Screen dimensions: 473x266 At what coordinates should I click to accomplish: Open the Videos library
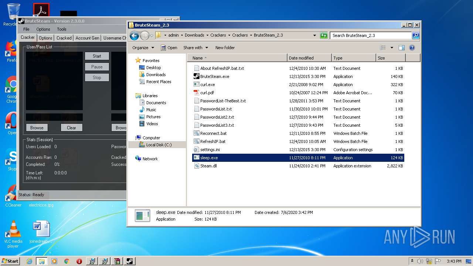point(152,124)
